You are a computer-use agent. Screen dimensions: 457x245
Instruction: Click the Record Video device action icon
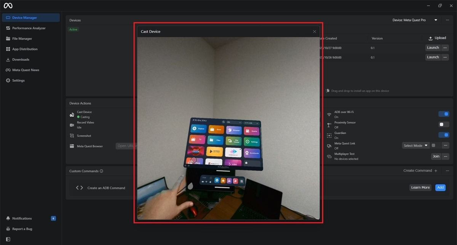click(x=71, y=124)
